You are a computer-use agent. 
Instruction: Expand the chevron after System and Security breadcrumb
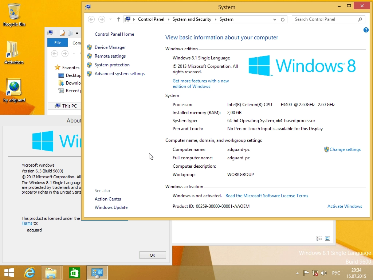(x=215, y=19)
